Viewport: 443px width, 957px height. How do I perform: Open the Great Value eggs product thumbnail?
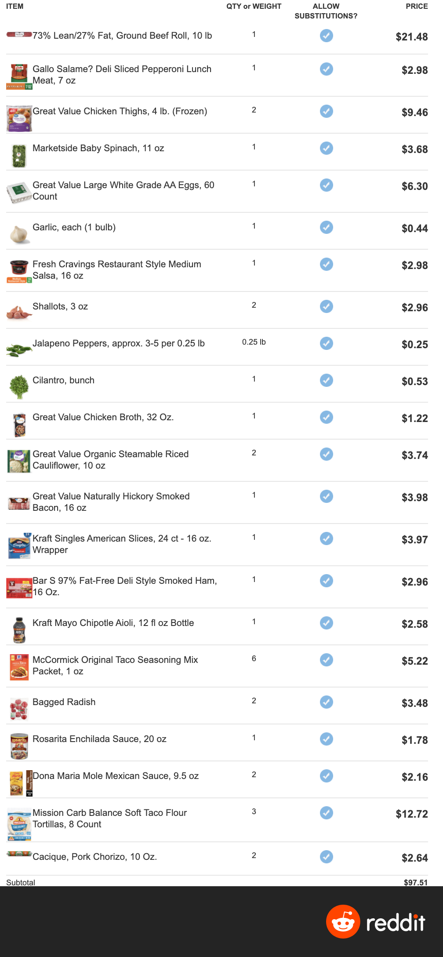pyautogui.click(x=19, y=193)
